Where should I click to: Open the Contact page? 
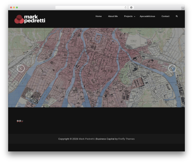pyautogui.click(x=166, y=16)
